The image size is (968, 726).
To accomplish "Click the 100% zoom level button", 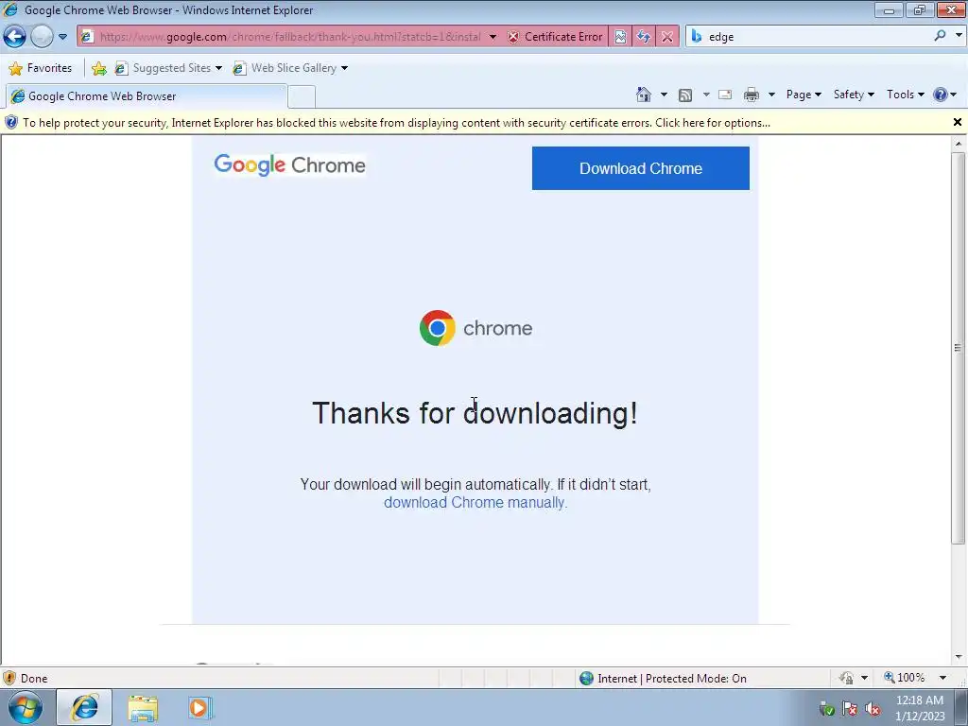I will point(905,678).
